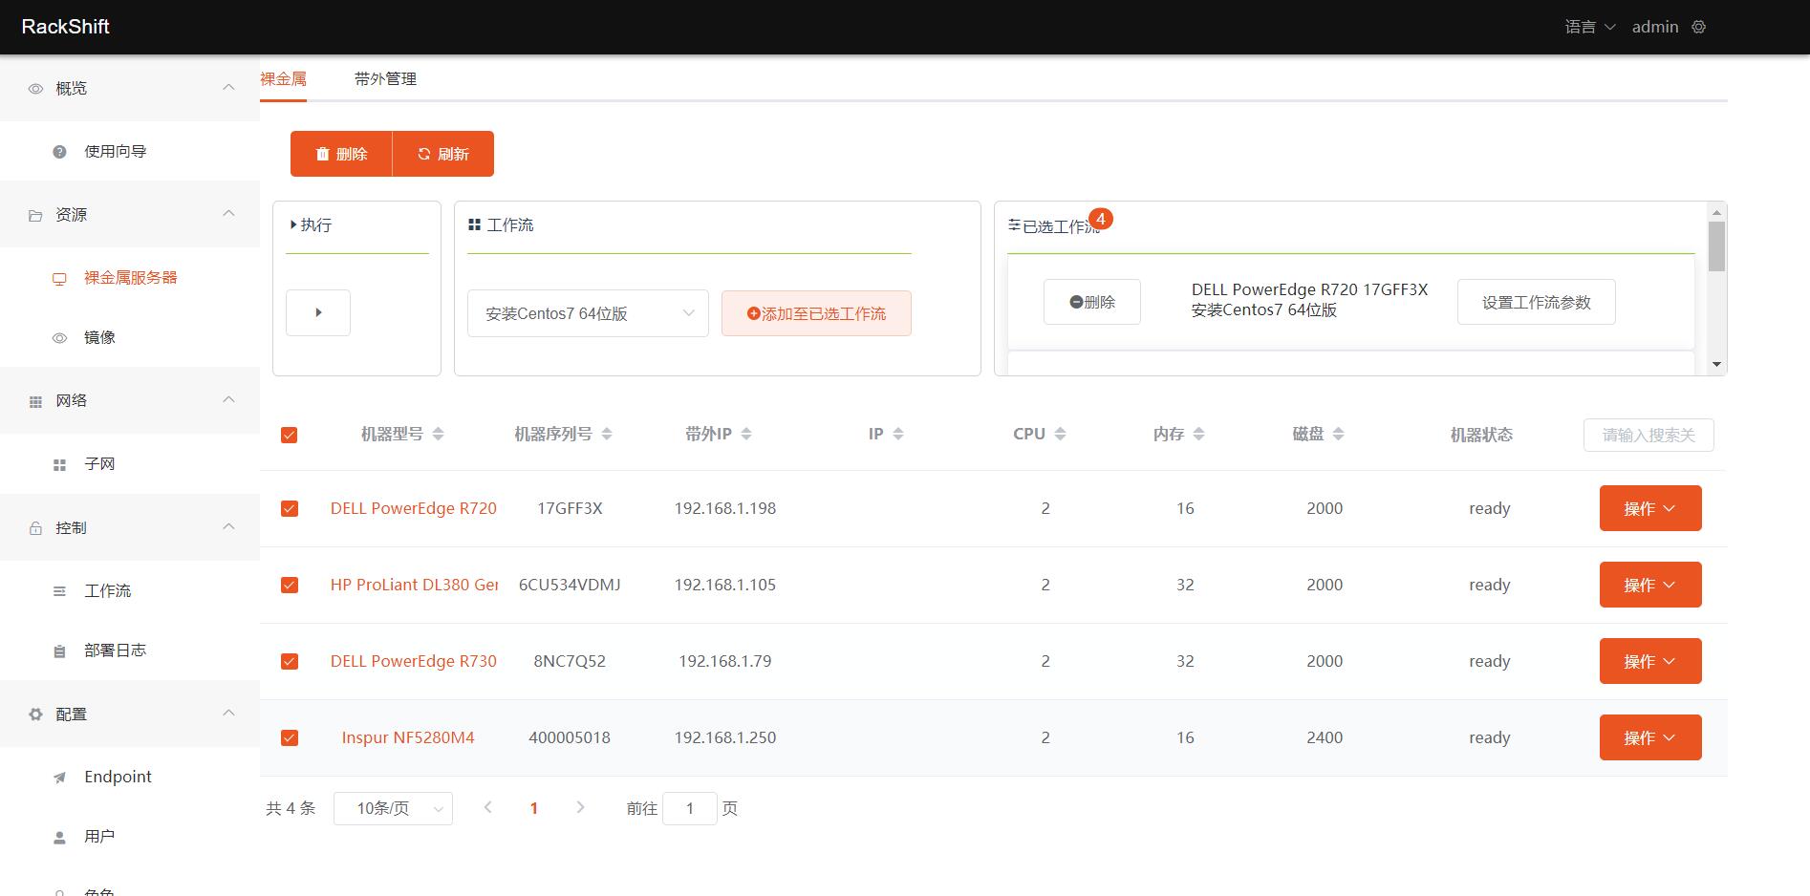Collapse the control (控制) sidebar section
The height and width of the screenshot is (896, 1810).
coord(228,527)
